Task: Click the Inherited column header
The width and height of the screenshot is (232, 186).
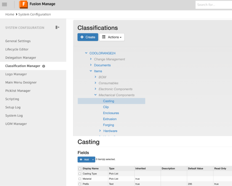Action: pyautogui.click(x=140, y=168)
